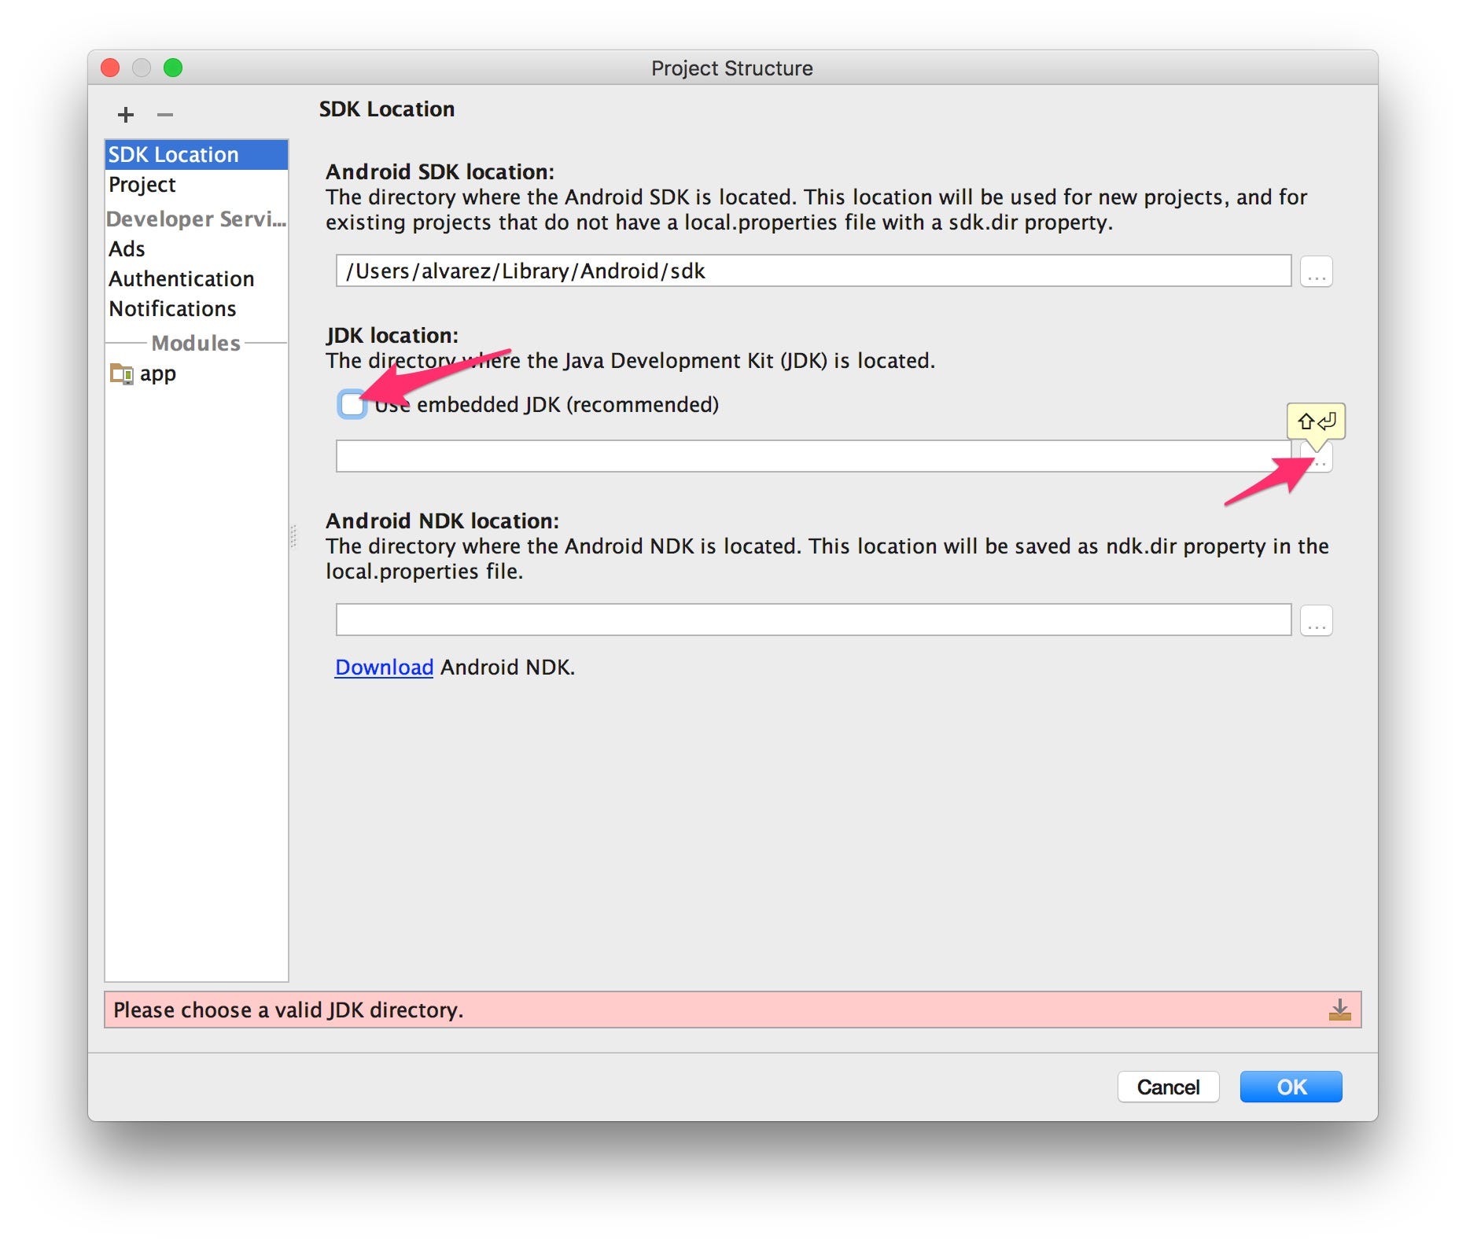Screen dimensions: 1466x1247
Task: Click the empty Android NDK location field
Action: 810,620
